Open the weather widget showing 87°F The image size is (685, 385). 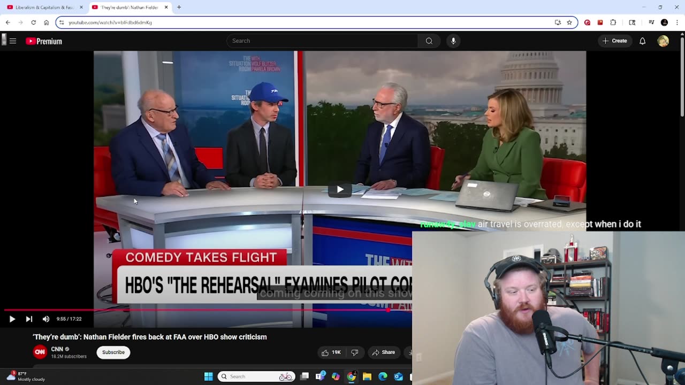coord(26,376)
